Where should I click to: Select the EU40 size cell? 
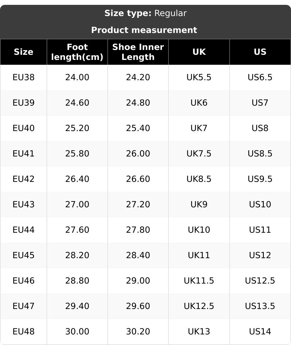[x=24, y=128]
